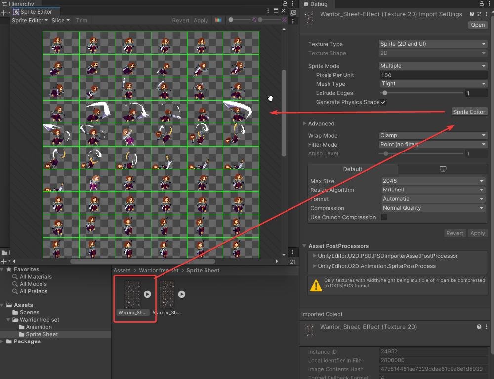Open the Import Settings header kebab menu

[487, 14]
